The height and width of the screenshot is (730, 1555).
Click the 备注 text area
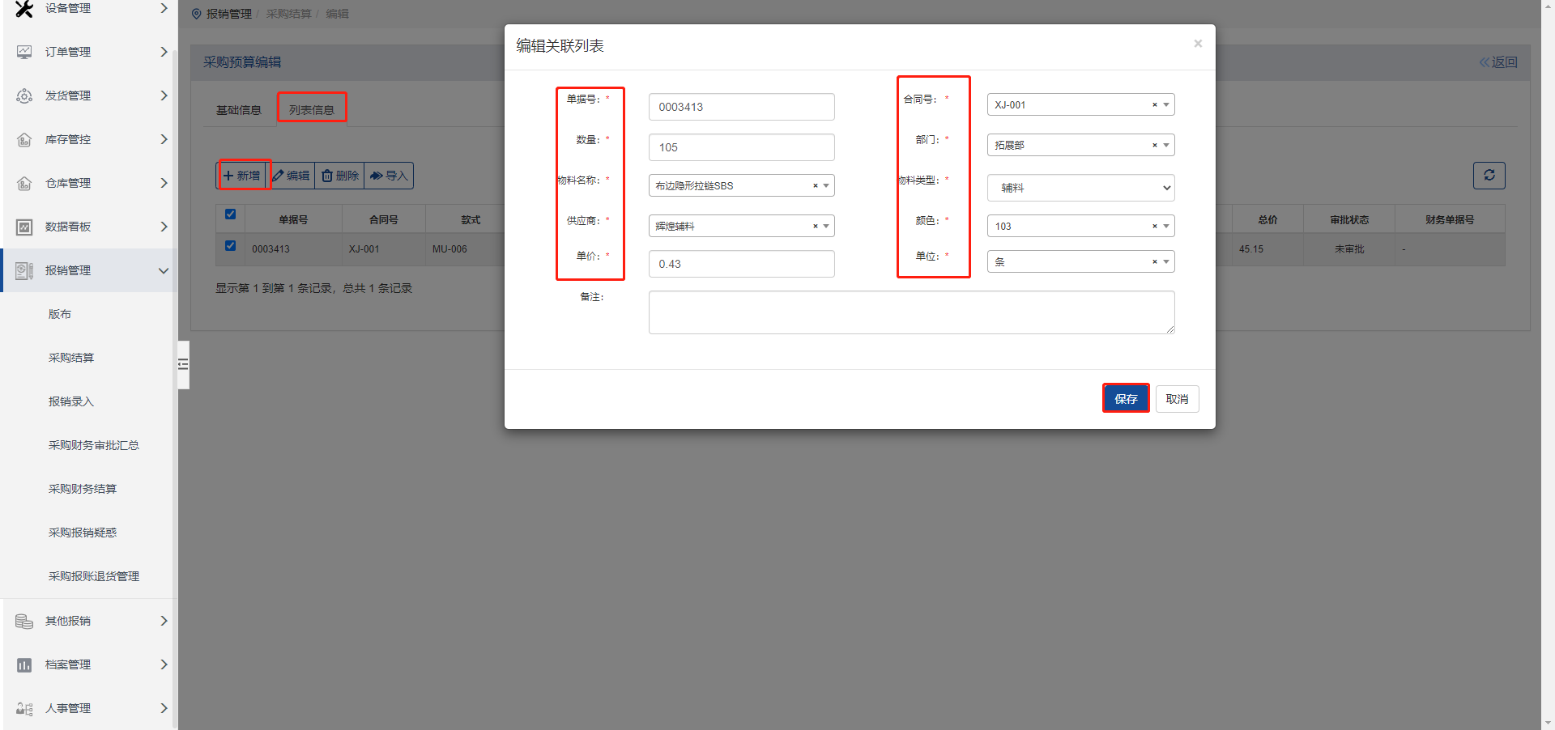pos(910,312)
